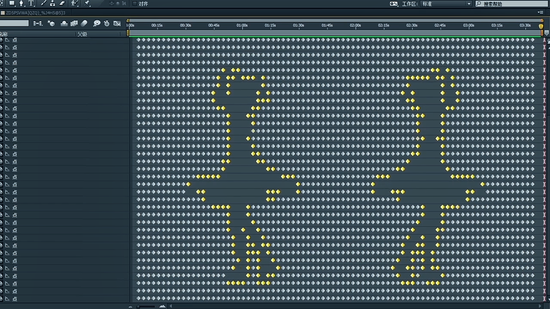
Task: Click the workspace sync icon beside 工作区
Action: pos(394,4)
